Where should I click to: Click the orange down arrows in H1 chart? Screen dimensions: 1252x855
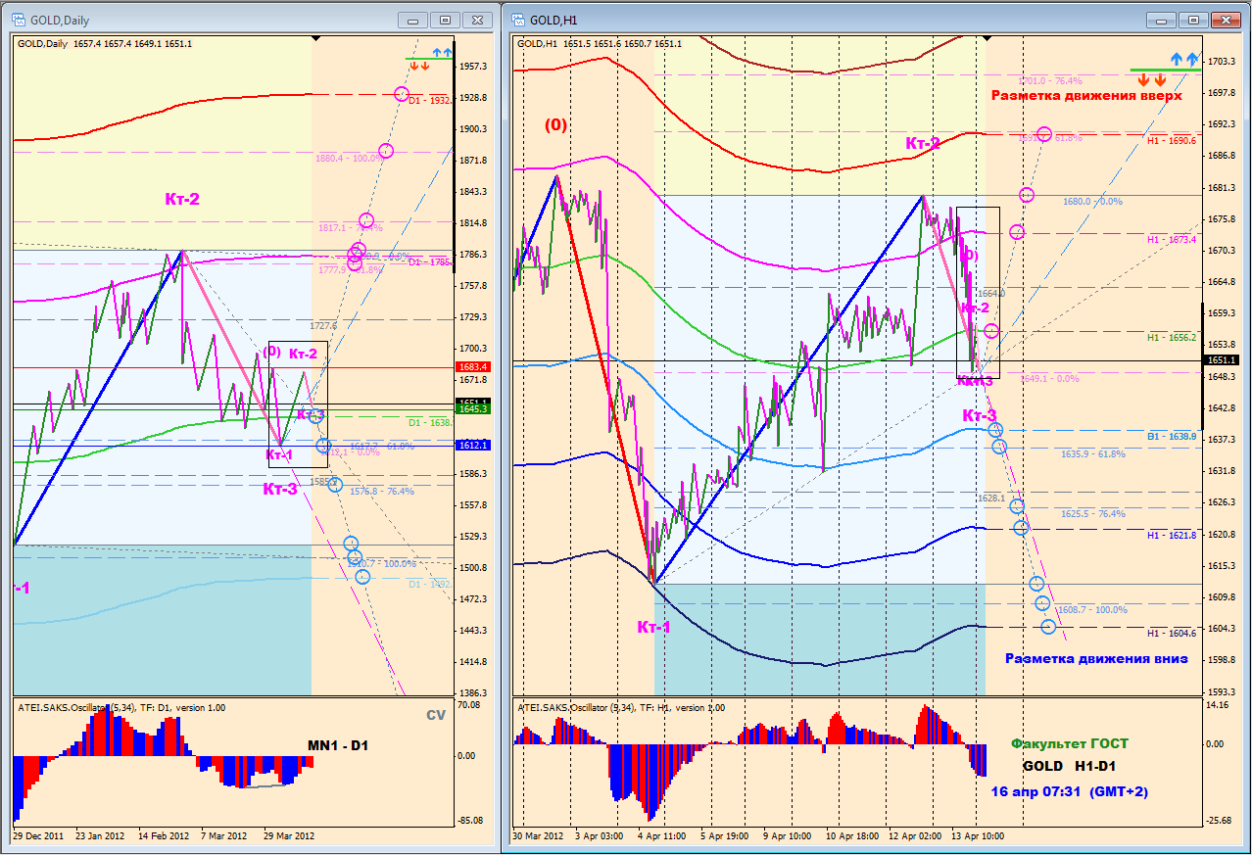tap(1151, 79)
